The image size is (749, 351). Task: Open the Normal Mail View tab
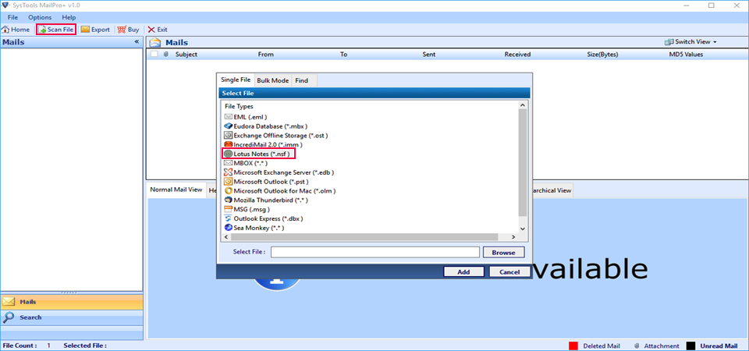tap(176, 190)
